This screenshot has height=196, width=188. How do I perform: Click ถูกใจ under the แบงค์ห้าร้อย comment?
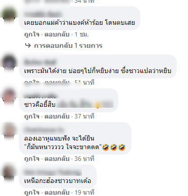click(32, 35)
